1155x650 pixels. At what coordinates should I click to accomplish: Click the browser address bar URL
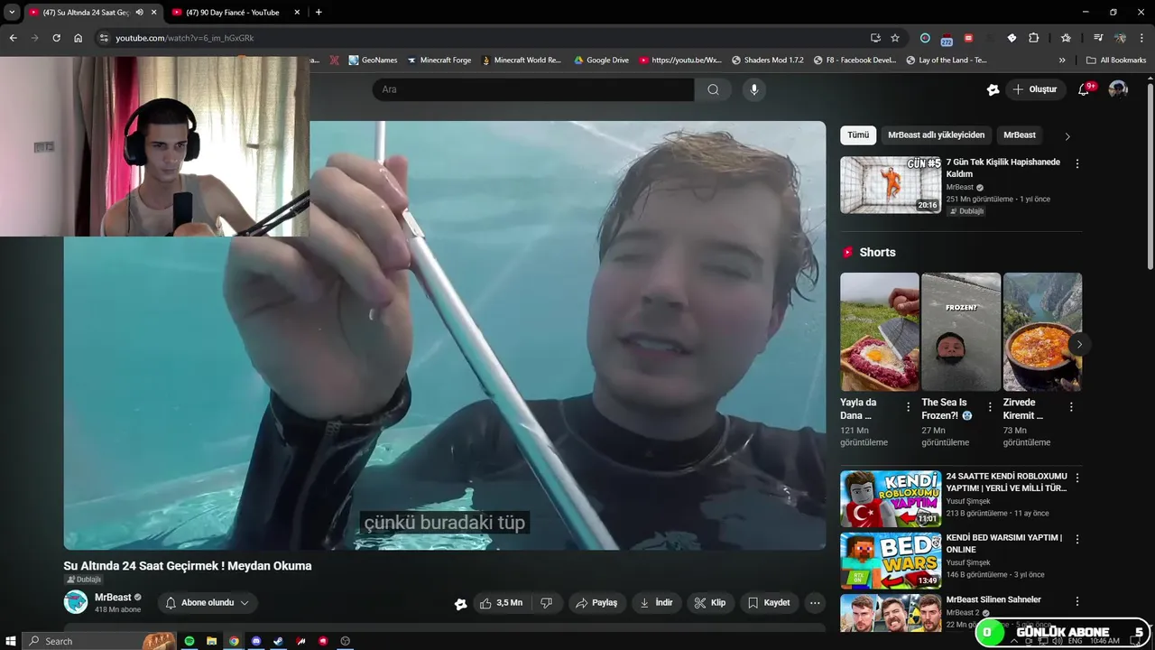click(x=185, y=38)
